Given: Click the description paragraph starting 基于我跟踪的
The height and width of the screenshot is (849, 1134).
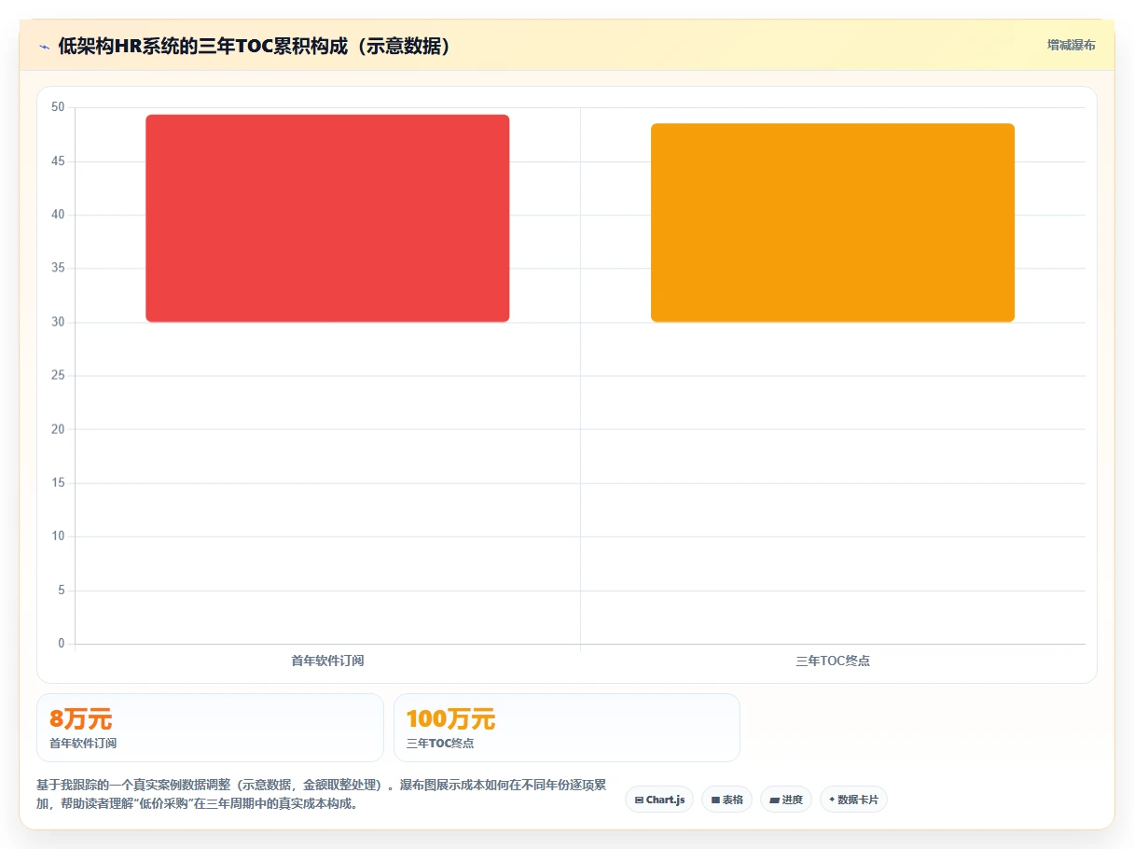Looking at the screenshot, I should coord(322,794).
